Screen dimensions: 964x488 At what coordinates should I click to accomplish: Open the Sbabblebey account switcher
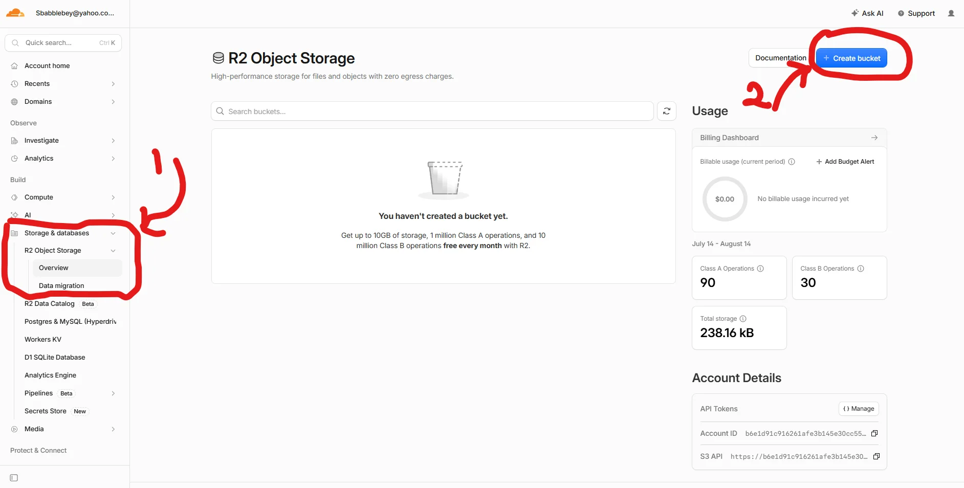(x=75, y=13)
